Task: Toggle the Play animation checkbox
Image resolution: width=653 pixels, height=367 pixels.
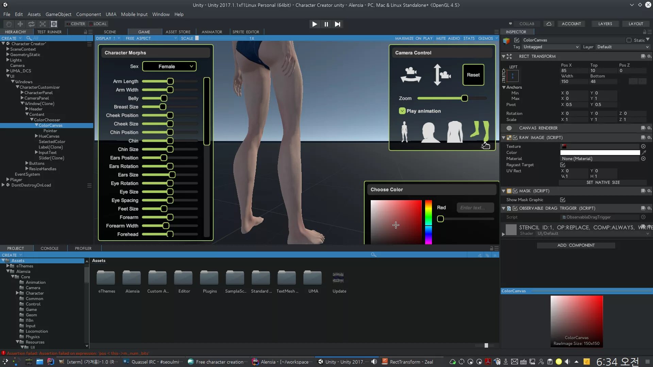Action: [x=402, y=111]
